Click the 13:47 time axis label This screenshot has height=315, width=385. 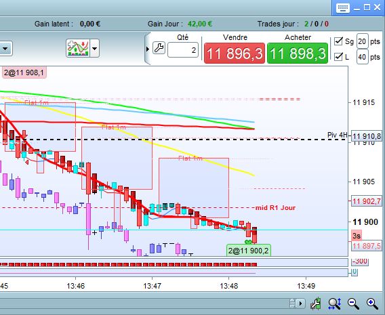153,286
